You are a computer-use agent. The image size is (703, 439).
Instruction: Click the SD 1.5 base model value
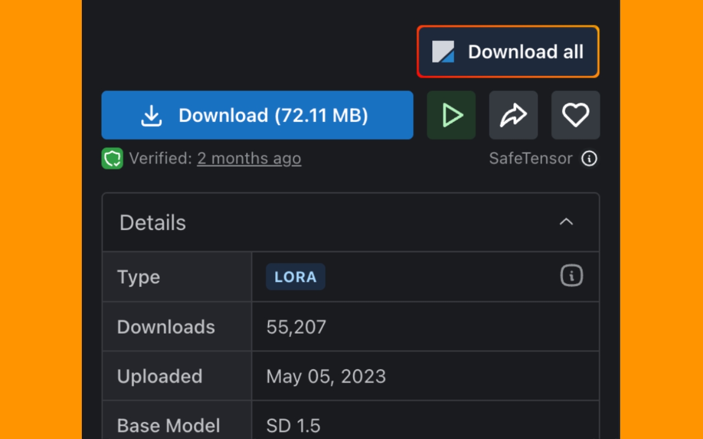point(293,425)
